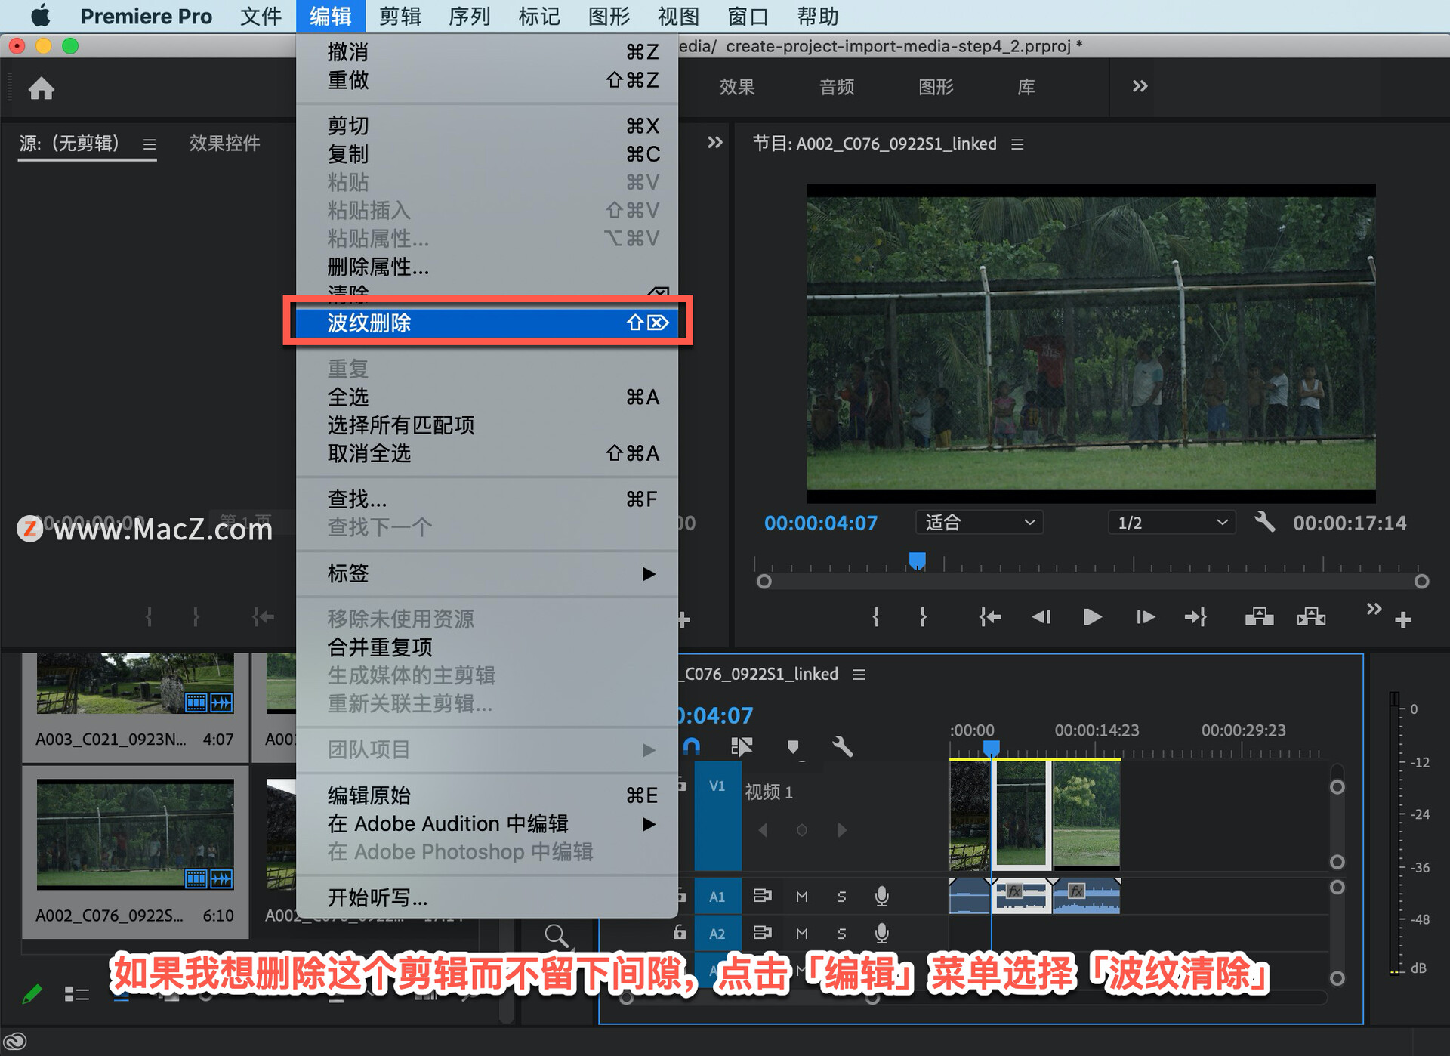This screenshot has height=1056, width=1450.
Task: Enable voice-over record on track A2
Action: click(881, 934)
